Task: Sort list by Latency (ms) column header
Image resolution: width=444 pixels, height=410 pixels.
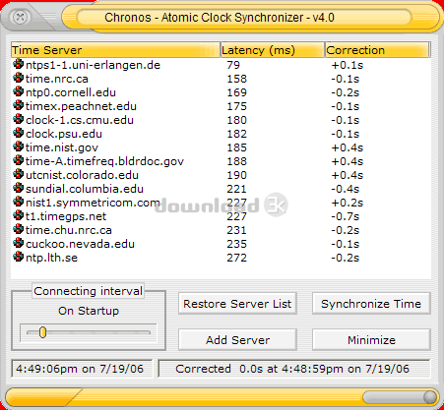Action: 272,50
